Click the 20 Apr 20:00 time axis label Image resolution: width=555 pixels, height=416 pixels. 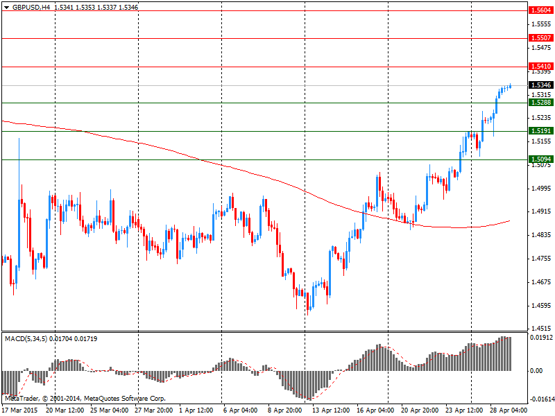click(x=420, y=410)
